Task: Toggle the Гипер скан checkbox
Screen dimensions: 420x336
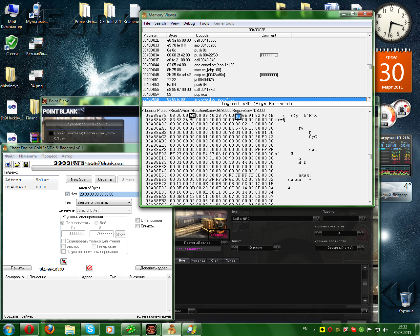Action: click(x=94, y=246)
